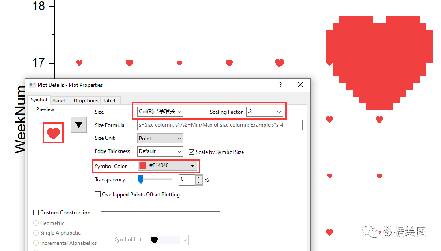The image size is (441, 251).
Task: Close the Plot Details dialog
Action: click(x=300, y=85)
